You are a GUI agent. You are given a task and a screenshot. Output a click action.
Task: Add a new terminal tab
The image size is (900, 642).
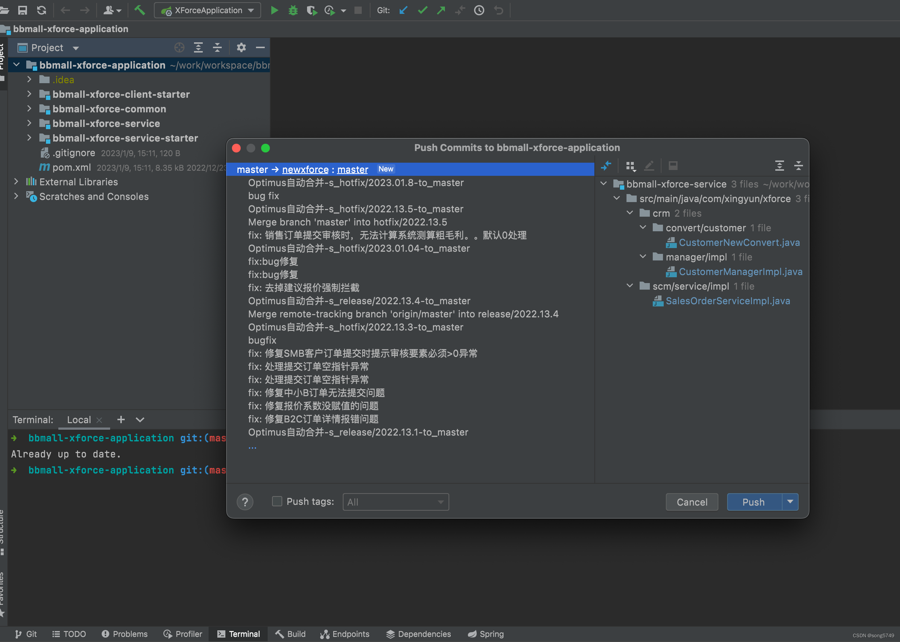(121, 420)
